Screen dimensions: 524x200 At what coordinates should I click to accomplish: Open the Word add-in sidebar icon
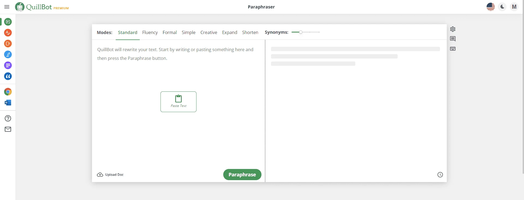[8, 103]
